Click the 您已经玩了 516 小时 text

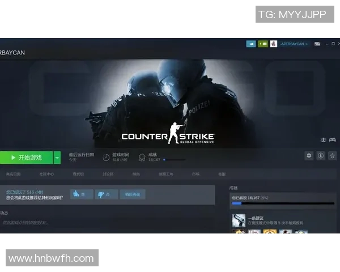24,192
